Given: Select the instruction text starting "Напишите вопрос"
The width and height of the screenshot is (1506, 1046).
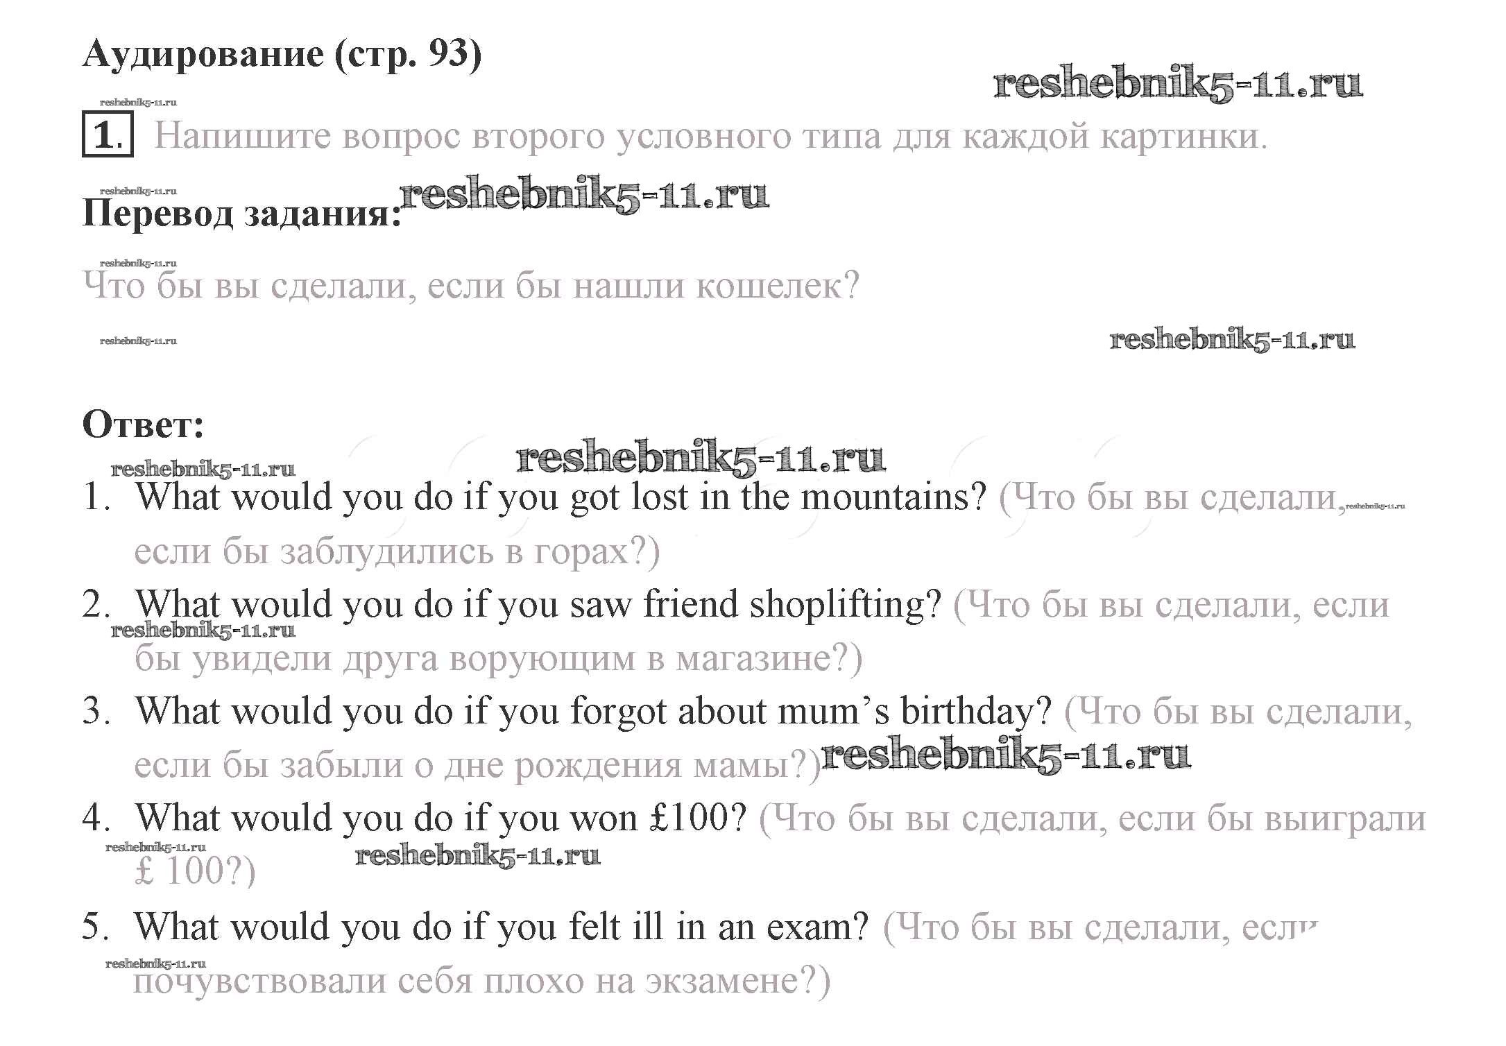Looking at the screenshot, I should pyautogui.click(x=710, y=136).
